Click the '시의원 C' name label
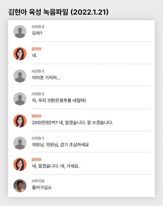163x206 pixels. [38, 138]
